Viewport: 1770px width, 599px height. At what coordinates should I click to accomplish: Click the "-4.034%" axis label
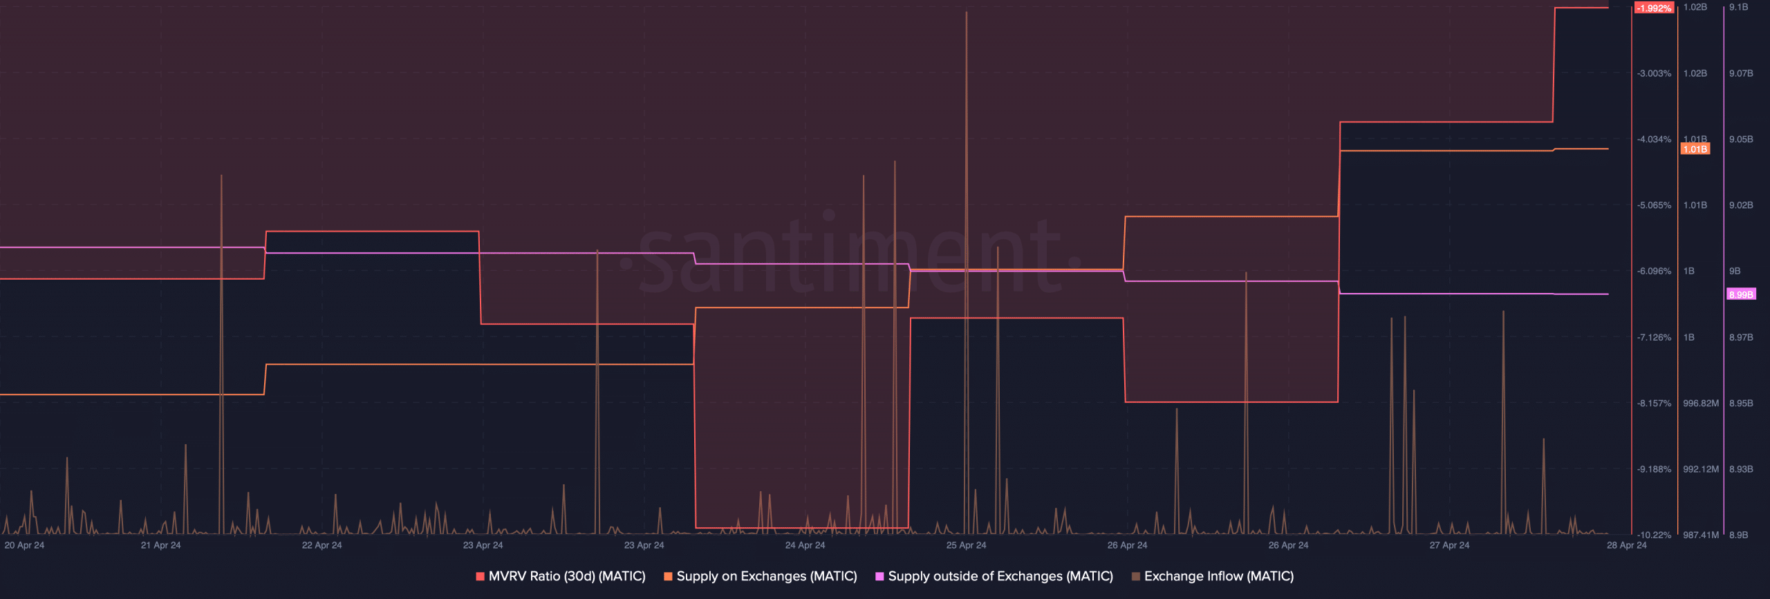pos(1654,139)
